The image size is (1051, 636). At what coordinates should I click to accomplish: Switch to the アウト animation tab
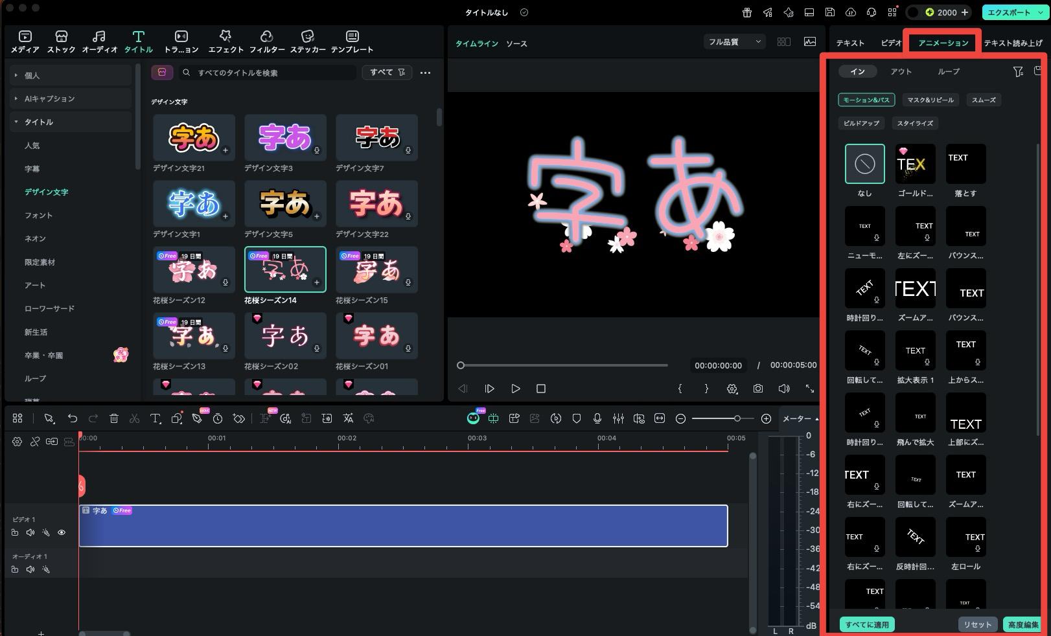point(901,71)
